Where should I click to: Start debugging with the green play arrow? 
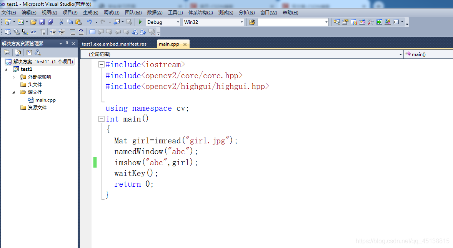click(x=140, y=22)
